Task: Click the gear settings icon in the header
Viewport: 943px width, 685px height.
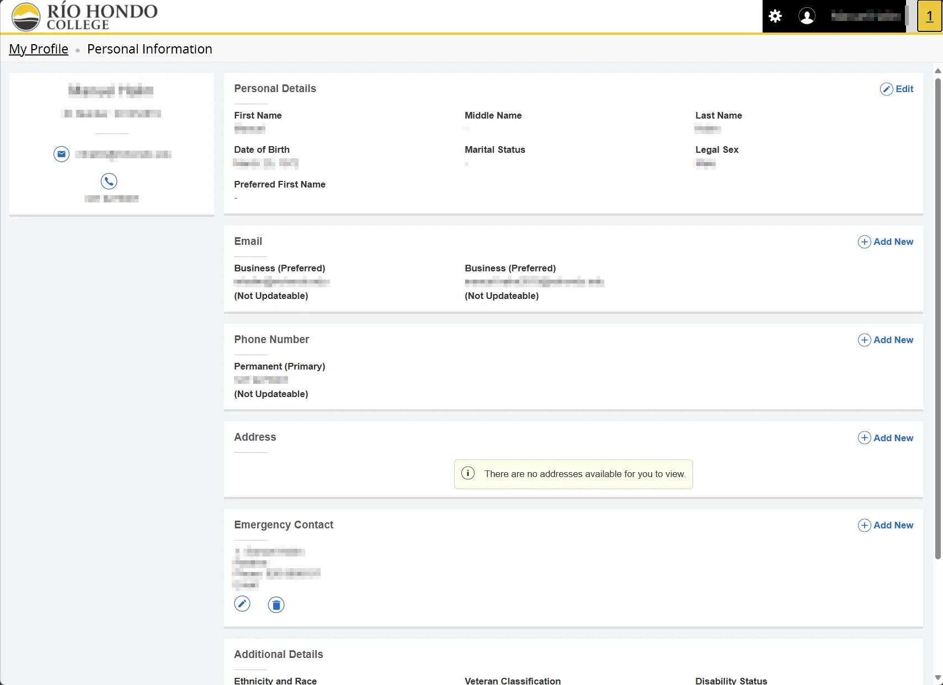Action: [x=775, y=16]
